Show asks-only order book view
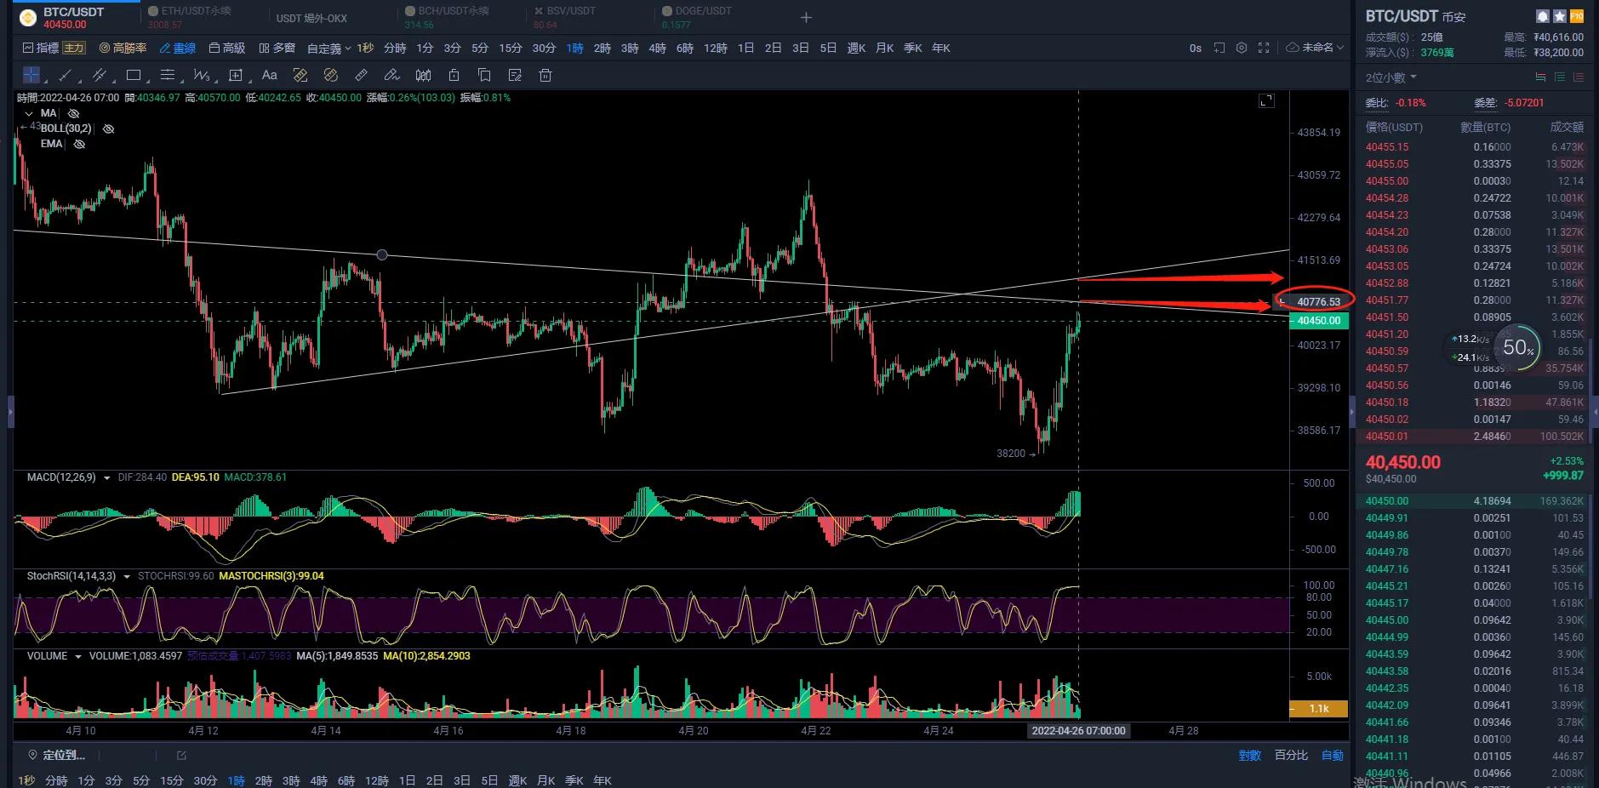The image size is (1599, 788). [x=1579, y=77]
